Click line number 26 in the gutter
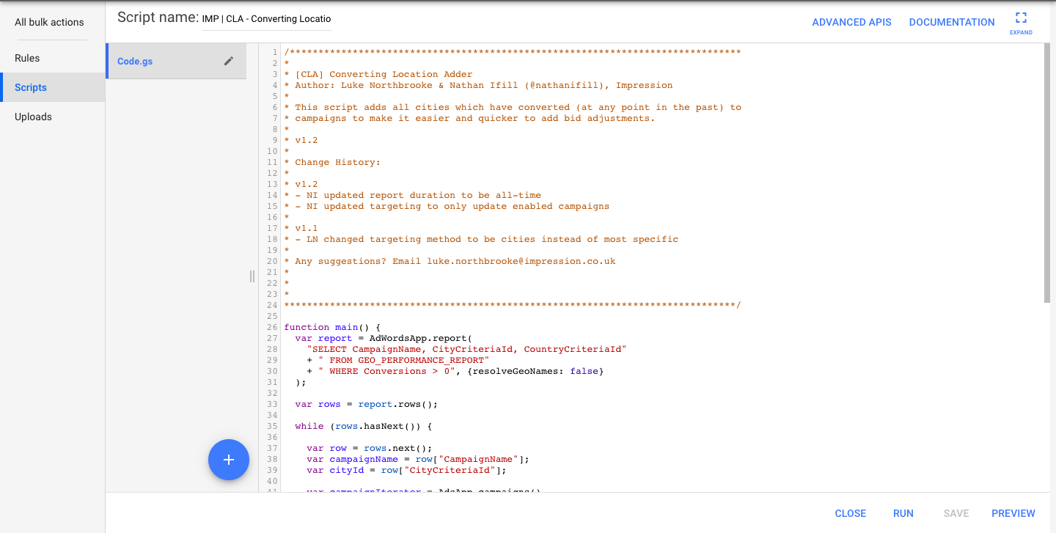Screen dimensions: 1056x533 pos(272,327)
